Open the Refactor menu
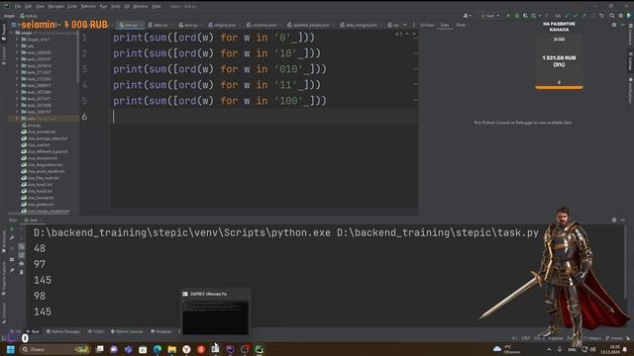Image resolution: width=634 pixels, height=356 pixels. coord(88,7)
